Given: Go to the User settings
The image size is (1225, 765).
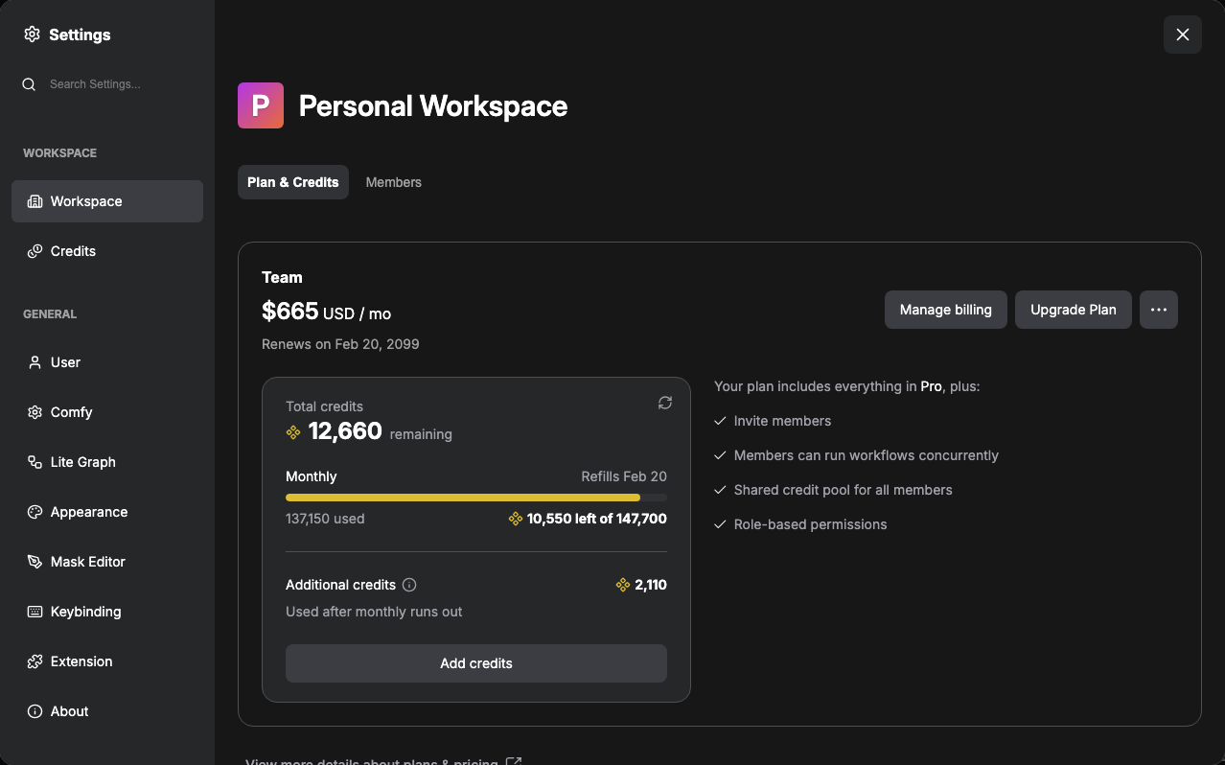Looking at the screenshot, I should [x=107, y=362].
